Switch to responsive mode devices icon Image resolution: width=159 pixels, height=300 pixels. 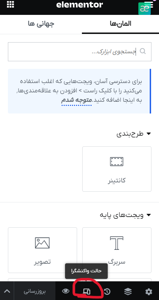click(x=86, y=292)
